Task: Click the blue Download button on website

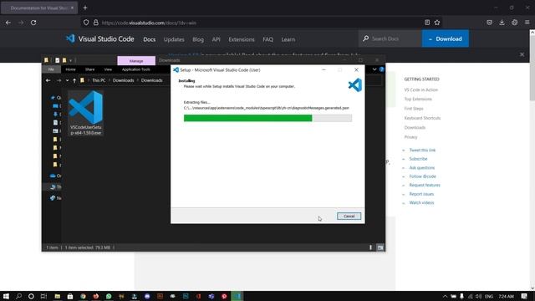Action: pos(446,38)
